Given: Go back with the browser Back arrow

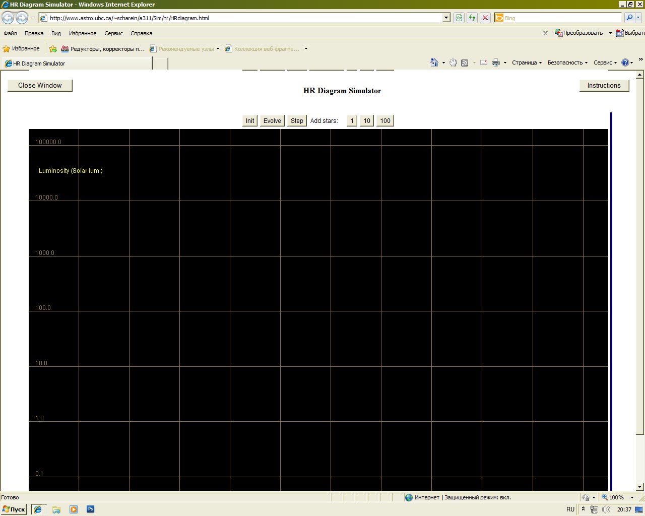Looking at the screenshot, I should [8, 18].
